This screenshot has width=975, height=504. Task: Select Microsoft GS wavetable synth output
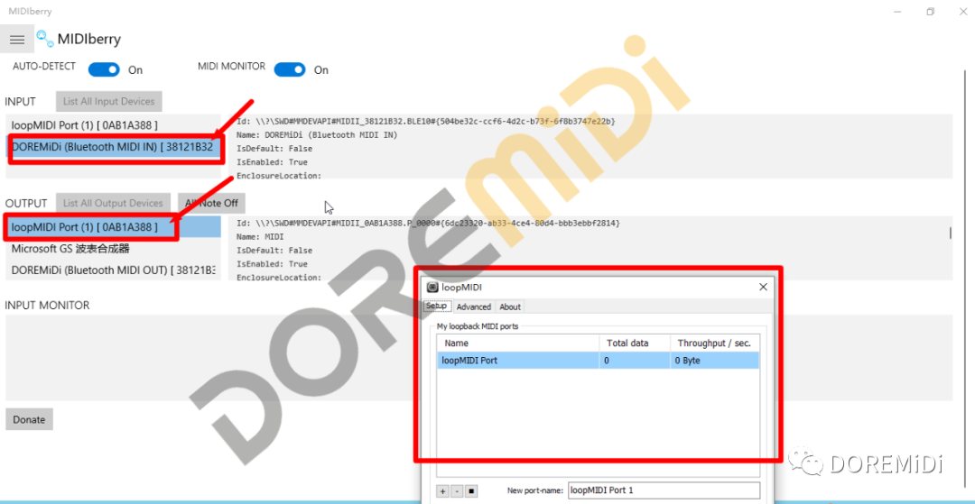tap(113, 249)
